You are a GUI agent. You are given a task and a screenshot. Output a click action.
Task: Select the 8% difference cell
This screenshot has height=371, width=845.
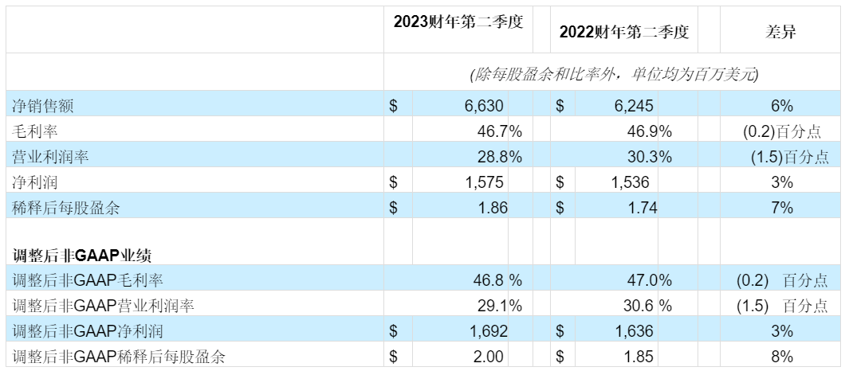(x=781, y=356)
